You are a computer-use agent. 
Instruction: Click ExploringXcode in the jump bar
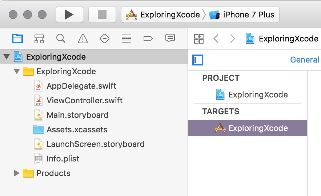point(282,39)
